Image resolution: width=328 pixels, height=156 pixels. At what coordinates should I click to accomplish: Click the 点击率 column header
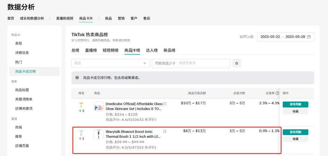click(270, 93)
